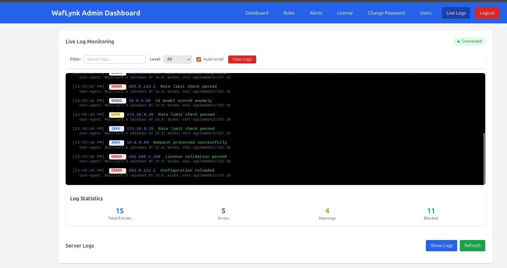Viewport: 507px width, 268px height.
Task: Click 'Request processed successfully' log message
Action: [190, 142]
